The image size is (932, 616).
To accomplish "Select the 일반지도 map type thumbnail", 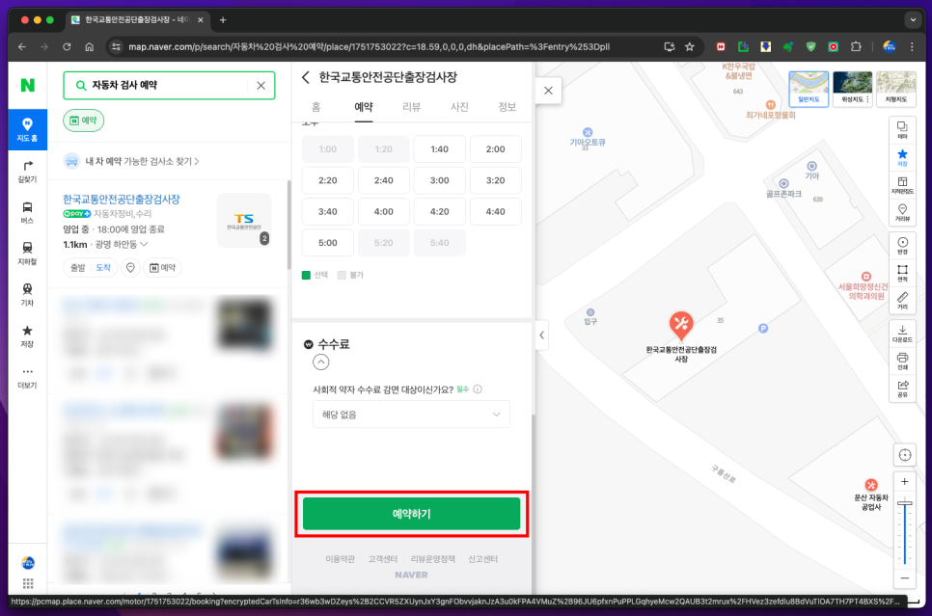I will coord(809,89).
